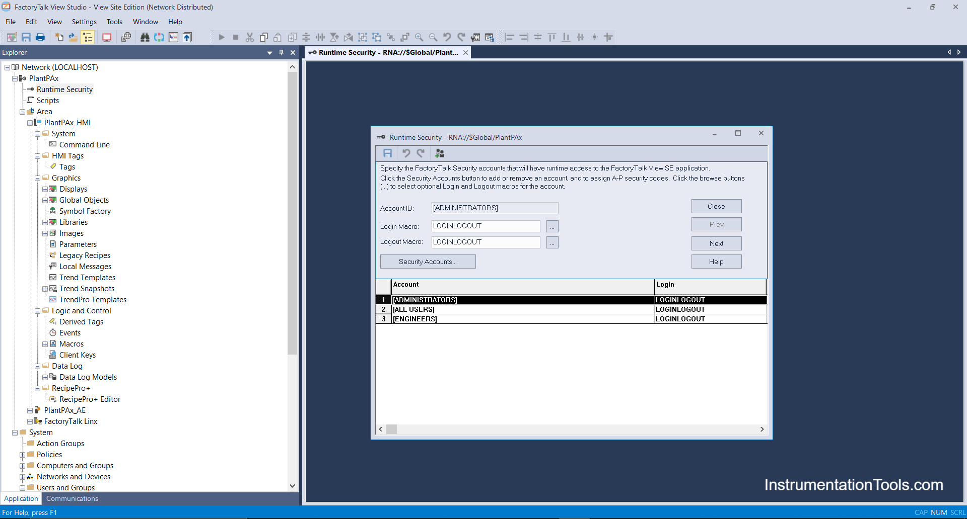Expand the PlantPAx_AE tree node
967x519 pixels.
click(30, 410)
